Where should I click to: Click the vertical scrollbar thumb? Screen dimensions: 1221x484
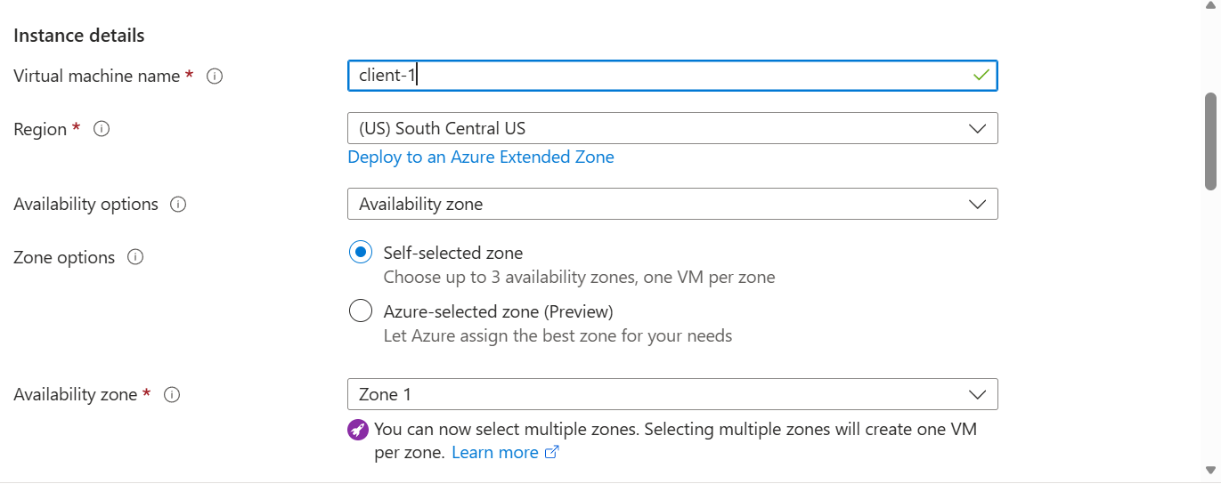(x=1211, y=141)
